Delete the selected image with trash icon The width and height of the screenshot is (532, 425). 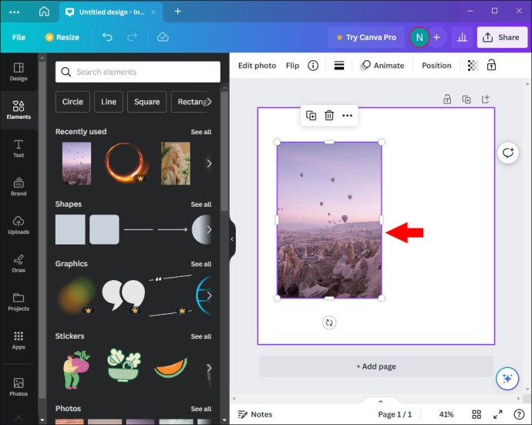point(329,116)
